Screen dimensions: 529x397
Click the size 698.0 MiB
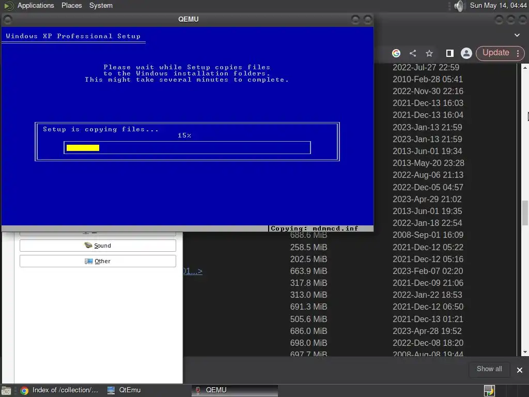[308, 343]
